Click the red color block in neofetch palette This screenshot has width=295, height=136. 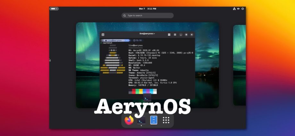[x=134, y=92]
